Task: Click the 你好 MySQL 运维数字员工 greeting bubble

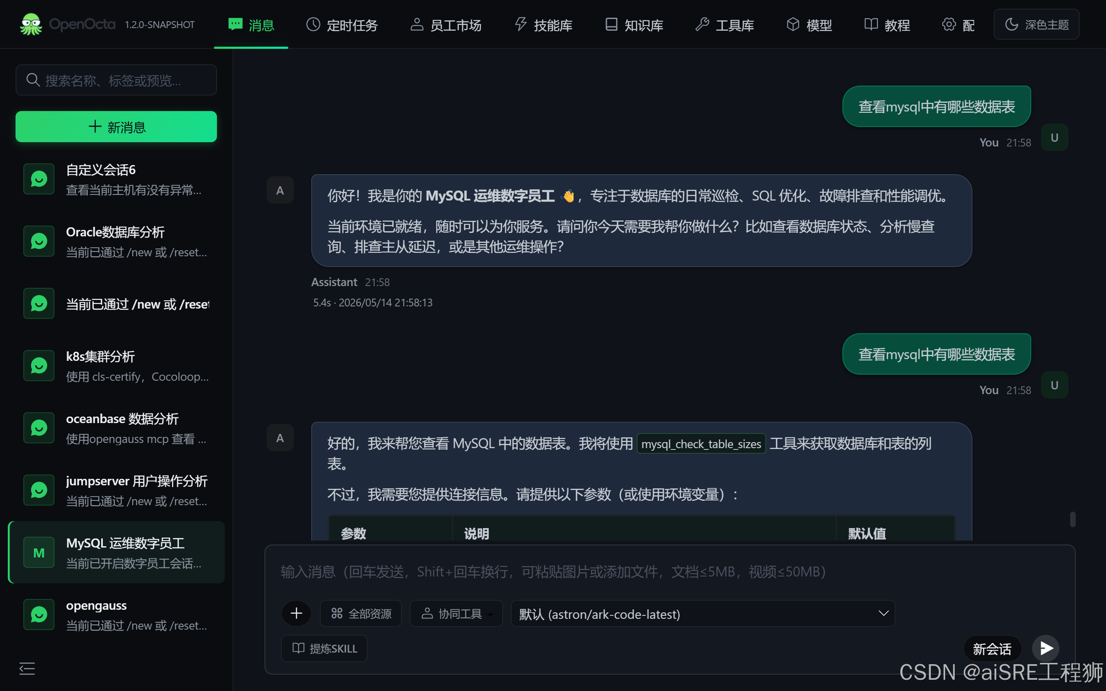Action: pos(641,221)
